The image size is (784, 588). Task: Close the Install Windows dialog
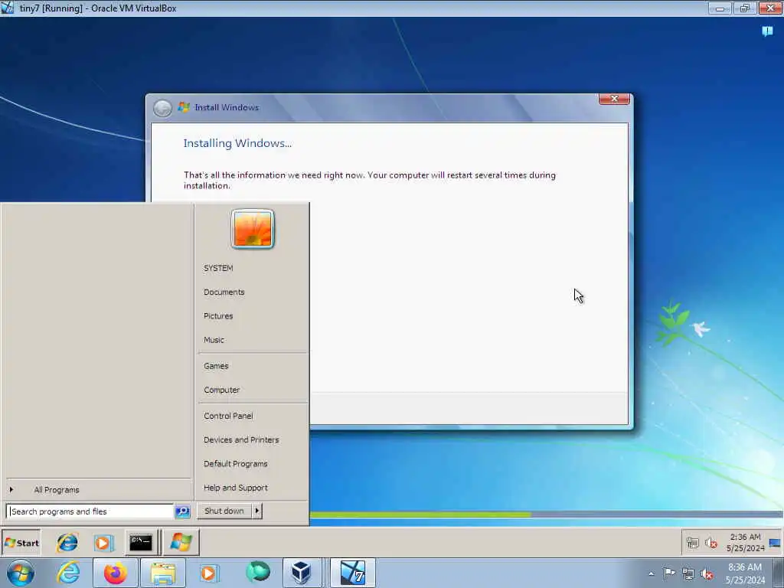pos(614,99)
